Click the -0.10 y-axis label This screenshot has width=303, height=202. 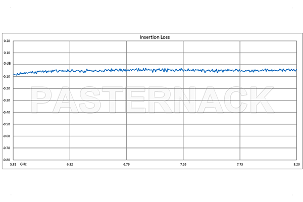click(7, 76)
